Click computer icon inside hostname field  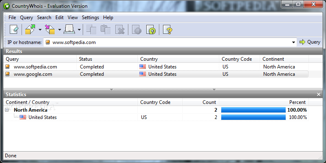pyautogui.click(x=48, y=42)
